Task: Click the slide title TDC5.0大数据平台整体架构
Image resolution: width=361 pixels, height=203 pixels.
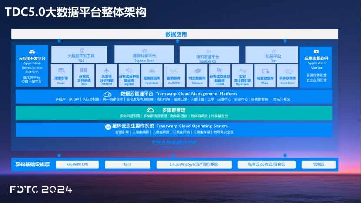Action: (76, 12)
